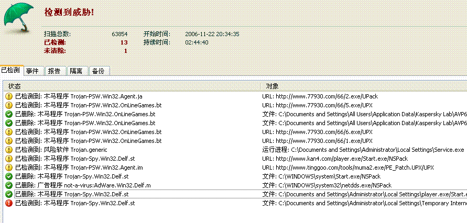Click warning icon beside Trojan-PSW.Win32.Agent.ja
The height and width of the screenshot is (223, 467).
coord(9,96)
